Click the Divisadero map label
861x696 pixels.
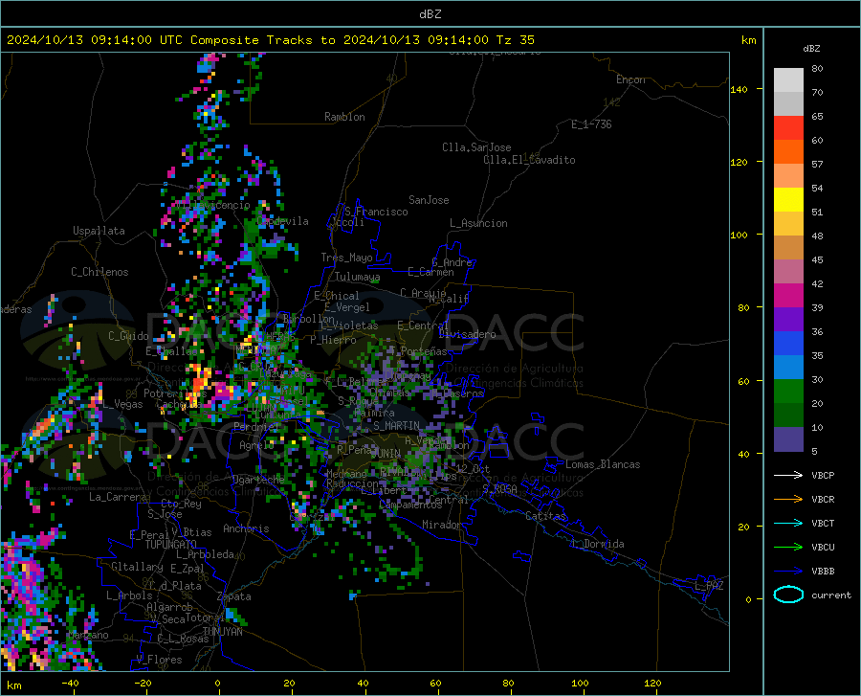pos(467,334)
